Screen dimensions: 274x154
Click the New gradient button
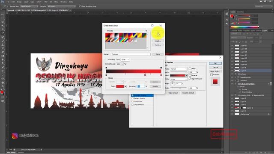tap(158, 54)
